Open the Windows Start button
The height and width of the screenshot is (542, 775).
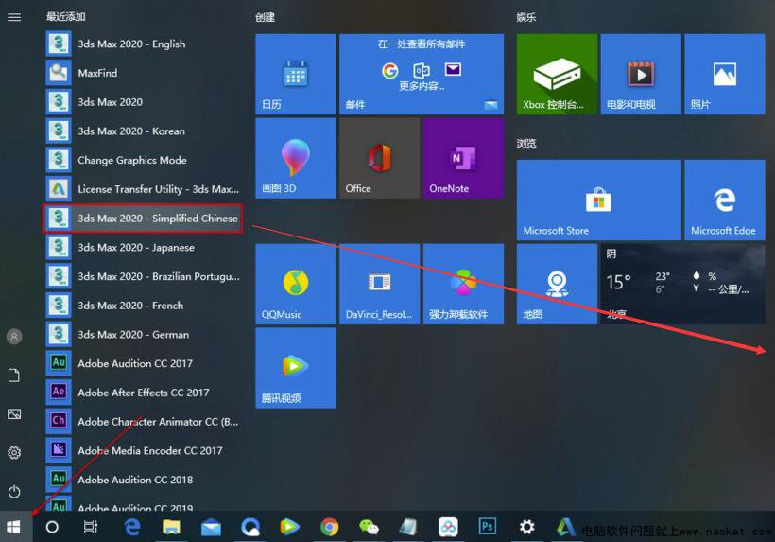coord(14,527)
